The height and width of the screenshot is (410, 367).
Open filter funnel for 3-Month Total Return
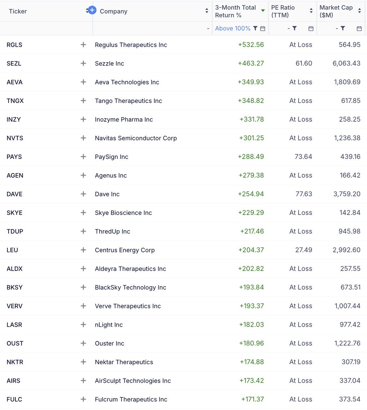[255, 28]
